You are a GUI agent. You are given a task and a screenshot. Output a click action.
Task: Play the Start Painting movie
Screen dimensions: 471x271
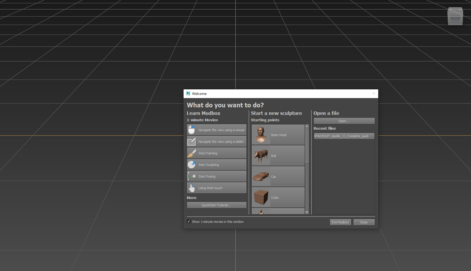click(x=216, y=153)
